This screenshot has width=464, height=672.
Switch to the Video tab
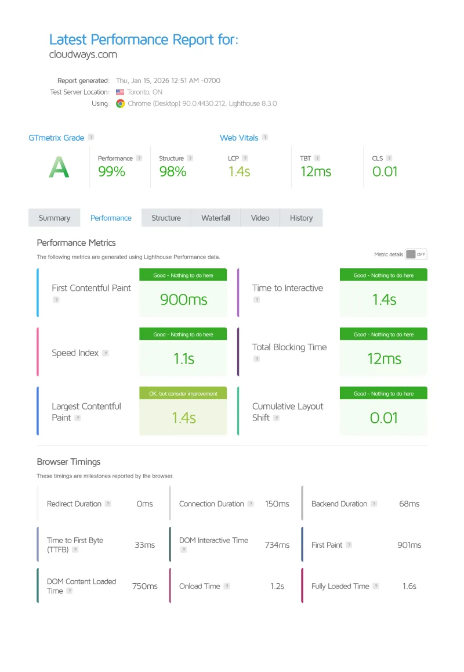coord(260,218)
